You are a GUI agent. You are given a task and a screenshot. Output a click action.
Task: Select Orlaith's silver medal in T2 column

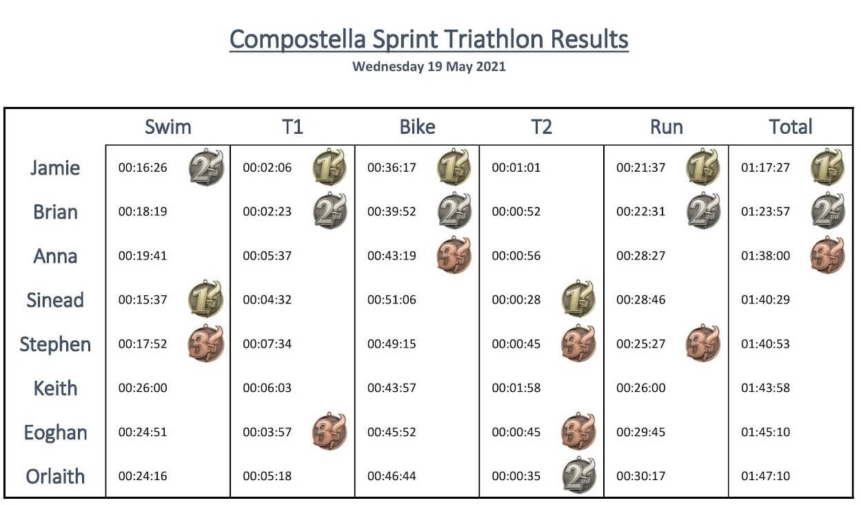579,476
